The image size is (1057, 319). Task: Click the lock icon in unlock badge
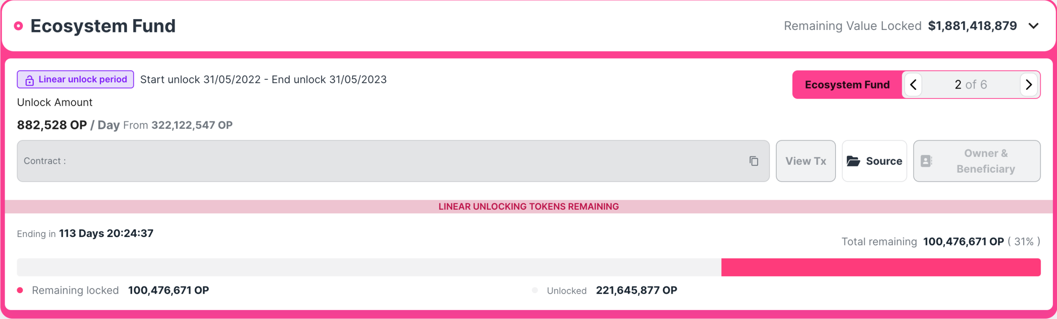click(x=29, y=80)
